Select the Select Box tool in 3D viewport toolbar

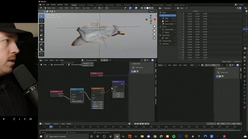(41, 16)
